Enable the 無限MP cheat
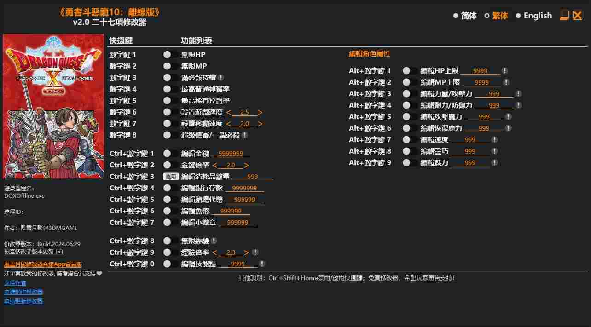Image resolution: width=591 pixels, height=327 pixels. point(171,66)
